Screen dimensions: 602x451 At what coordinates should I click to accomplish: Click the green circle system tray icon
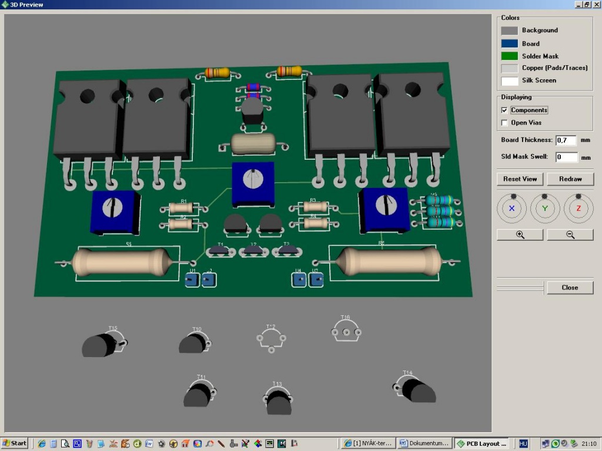click(555, 444)
